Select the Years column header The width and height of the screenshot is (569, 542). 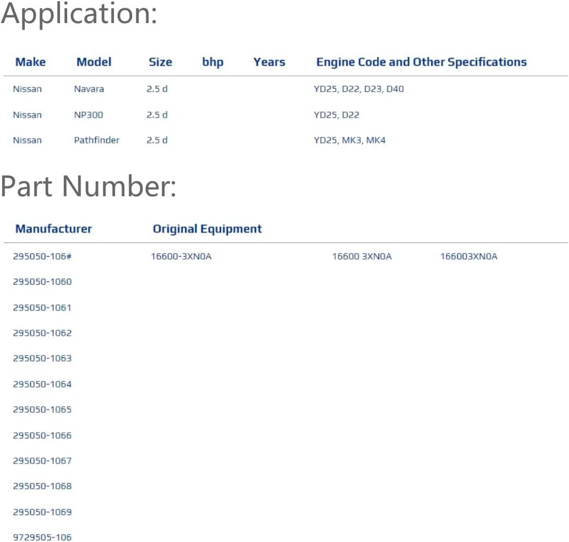[269, 62]
